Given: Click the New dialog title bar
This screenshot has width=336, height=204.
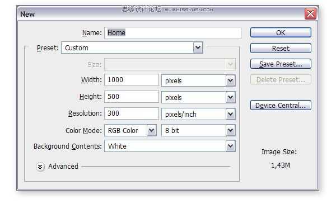Looking at the screenshot, I should 161,14.
